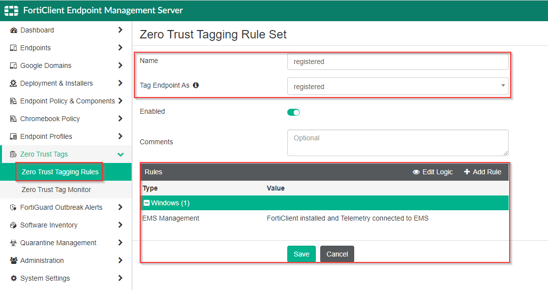Open Google Domains from the sidebar icon
The image size is (548, 290).
click(x=13, y=65)
